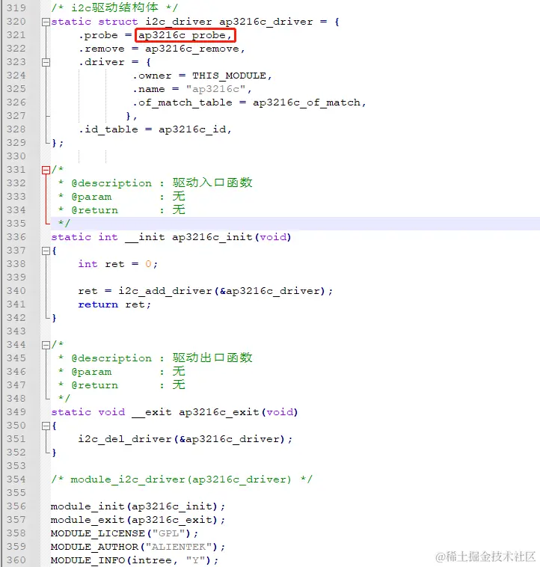Click the 驱动入口函数 description text

click(x=212, y=183)
